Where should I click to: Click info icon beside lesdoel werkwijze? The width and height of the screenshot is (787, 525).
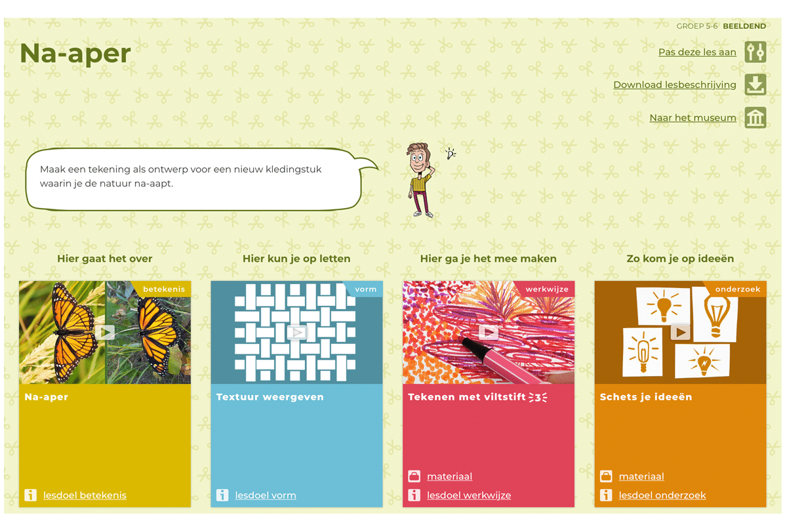pyautogui.click(x=414, y=495)
